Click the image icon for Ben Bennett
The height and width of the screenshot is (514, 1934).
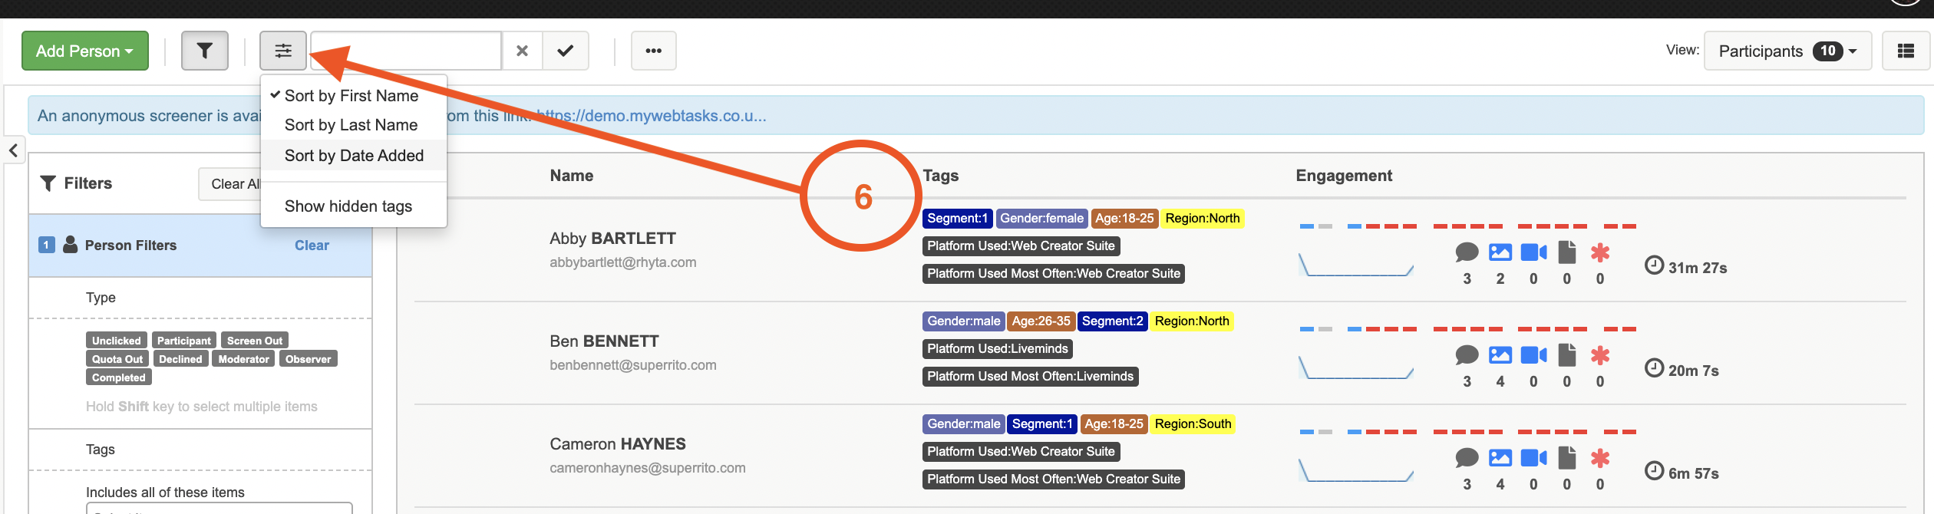[1500, 355]
